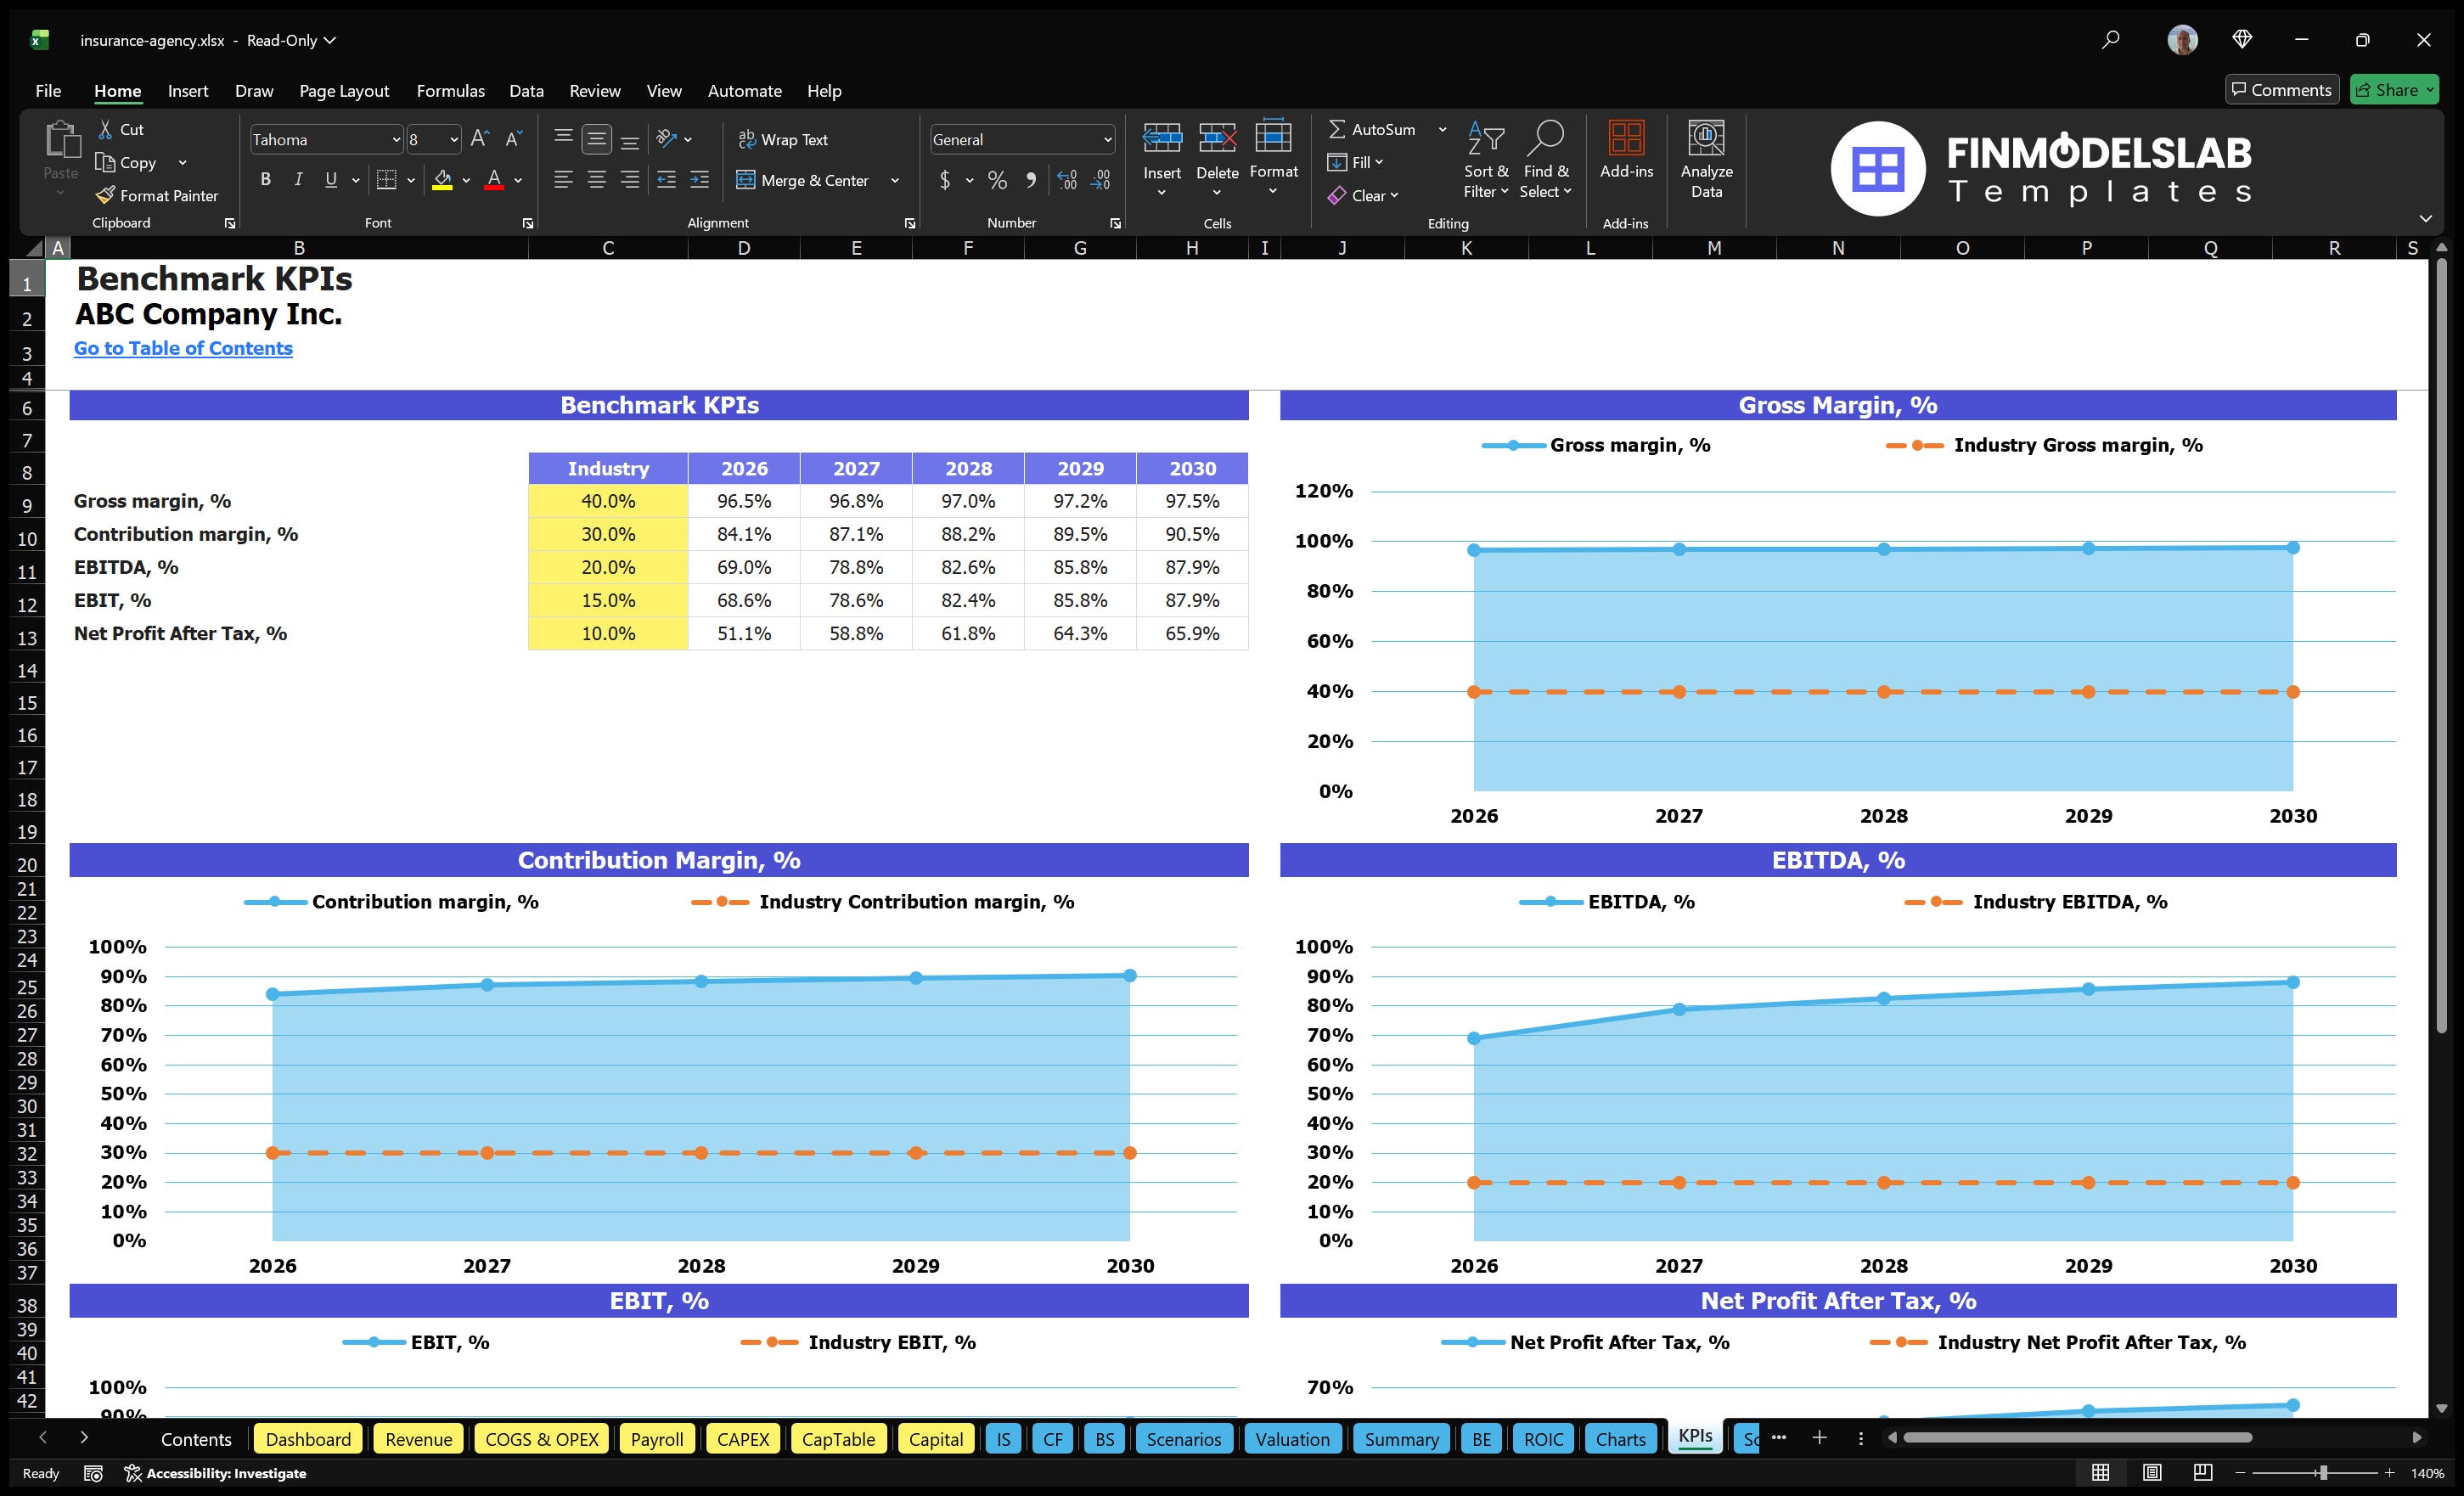Enable Wrap Text for selection
The image size is (2464, 1496).
tap(784, 139)
